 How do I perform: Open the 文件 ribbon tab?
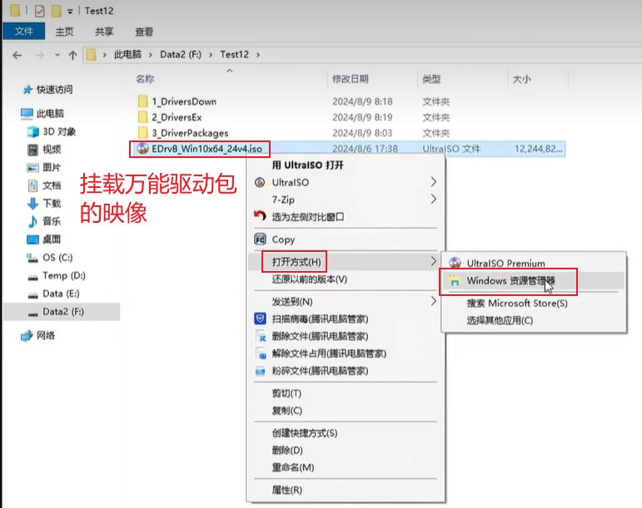[24, 32]
